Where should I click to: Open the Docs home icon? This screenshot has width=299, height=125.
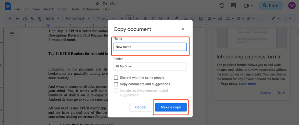[8, 6]
